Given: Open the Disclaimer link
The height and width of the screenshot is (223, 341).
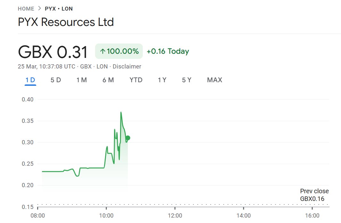Looking at the screenshot, I should 126,67.
